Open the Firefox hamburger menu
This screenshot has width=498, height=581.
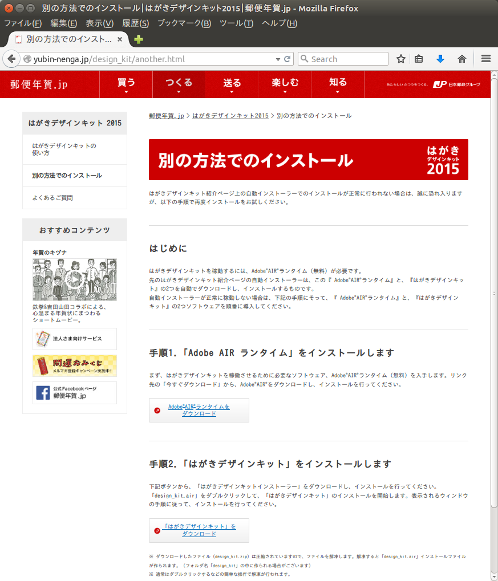486,59
